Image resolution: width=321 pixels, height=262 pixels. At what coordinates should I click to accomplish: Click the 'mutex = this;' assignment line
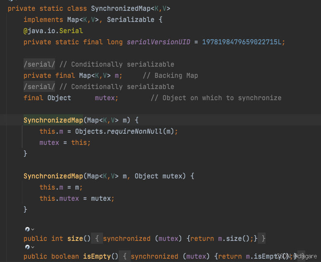tap(65, 142)
